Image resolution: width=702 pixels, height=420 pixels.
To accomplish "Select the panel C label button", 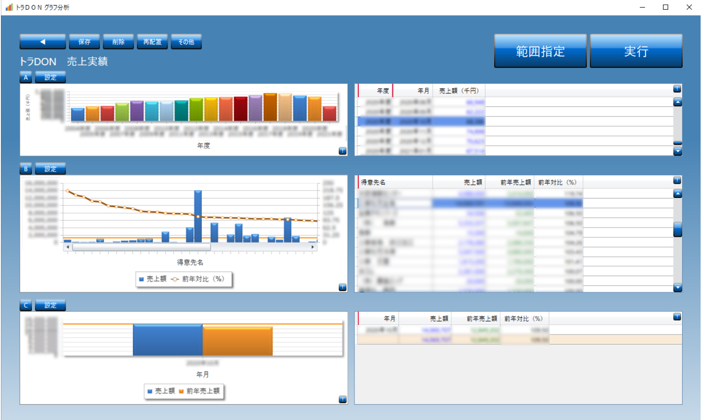I will pyautogui.click(x=26, y=305).
